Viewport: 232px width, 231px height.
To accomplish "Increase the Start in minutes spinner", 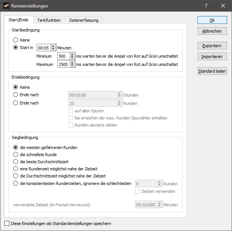I will click(54, 46).
